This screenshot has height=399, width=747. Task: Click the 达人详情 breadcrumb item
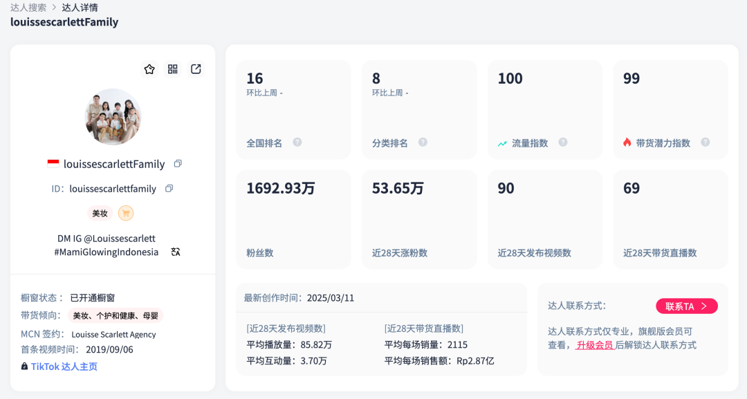pos(80,8)
